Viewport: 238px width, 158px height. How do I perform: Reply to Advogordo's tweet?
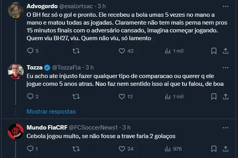click(30, 51)
